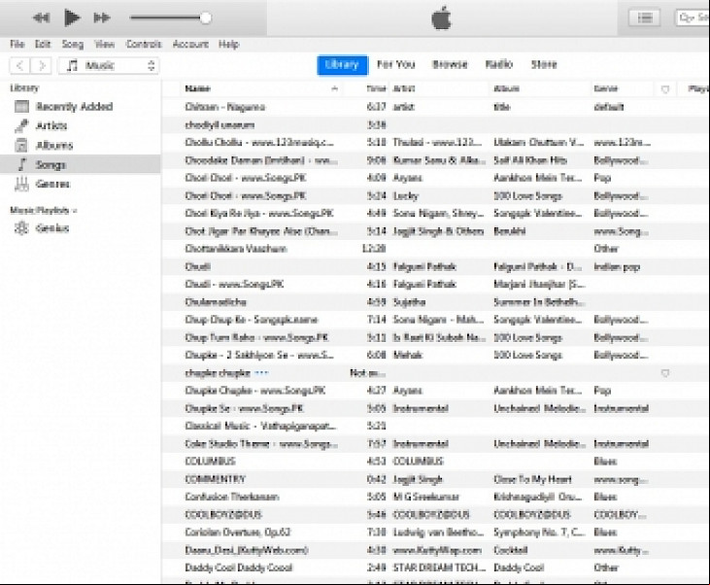710x585 pixels.
Task: Select Artists in the sidebar
Action: tap(81, 126)
